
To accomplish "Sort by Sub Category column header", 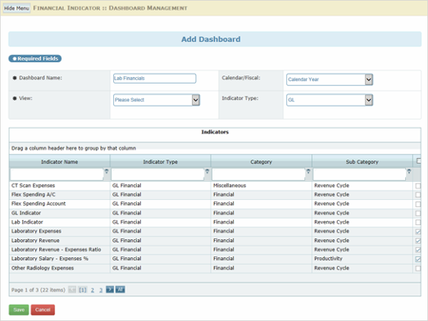I will (362, 161).
